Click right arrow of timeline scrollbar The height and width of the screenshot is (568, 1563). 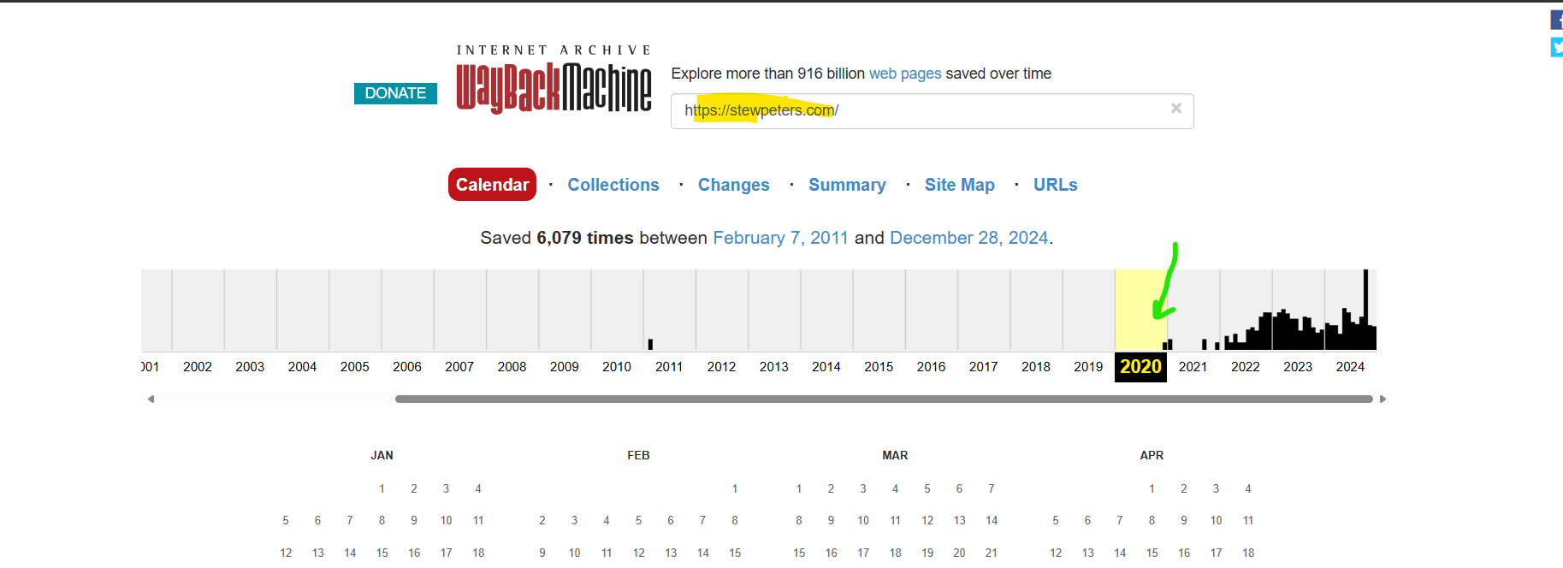coord(1382,399)
